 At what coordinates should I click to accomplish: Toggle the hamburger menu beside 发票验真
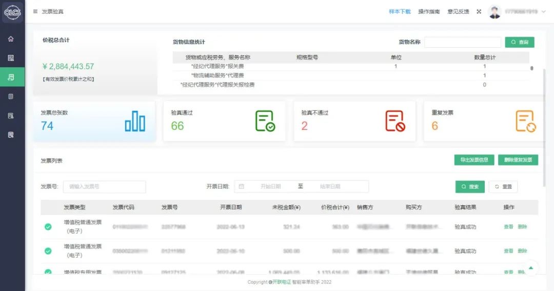(x=35, y=12)
